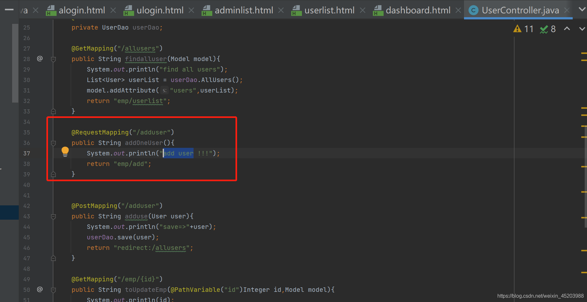This screenshot has height=302, width=587.
Task: Click the selected "add user" string text
Action: (x=178, y=153)
